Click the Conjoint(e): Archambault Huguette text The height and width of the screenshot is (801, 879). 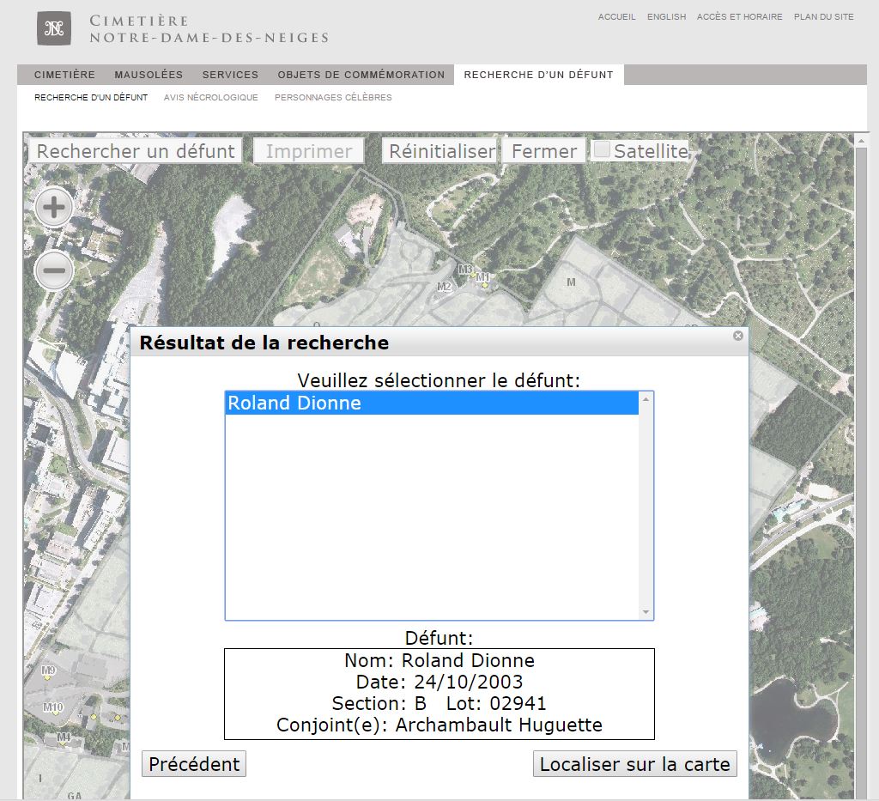(439, 725)
